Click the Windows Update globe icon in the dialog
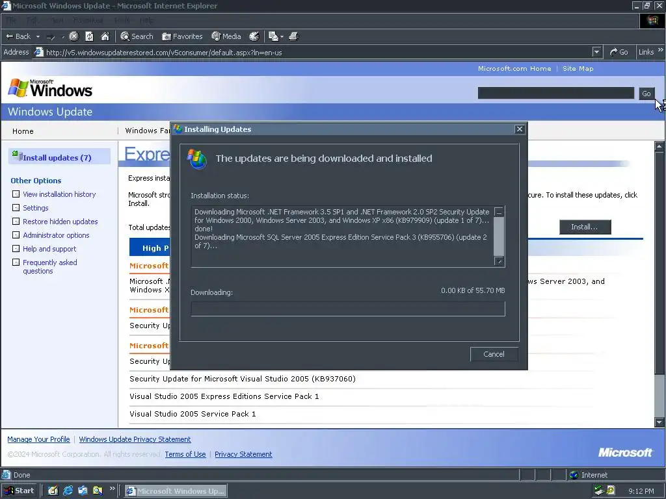666x499 pixels. [197, 159]
